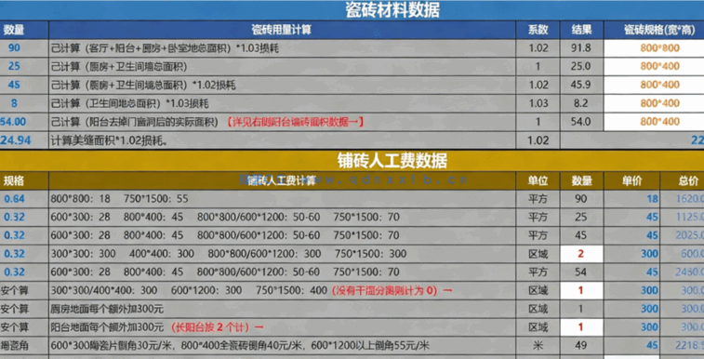Select the result cell 8.2
Viewport: 704px width, 359px height.
point(581,103)
